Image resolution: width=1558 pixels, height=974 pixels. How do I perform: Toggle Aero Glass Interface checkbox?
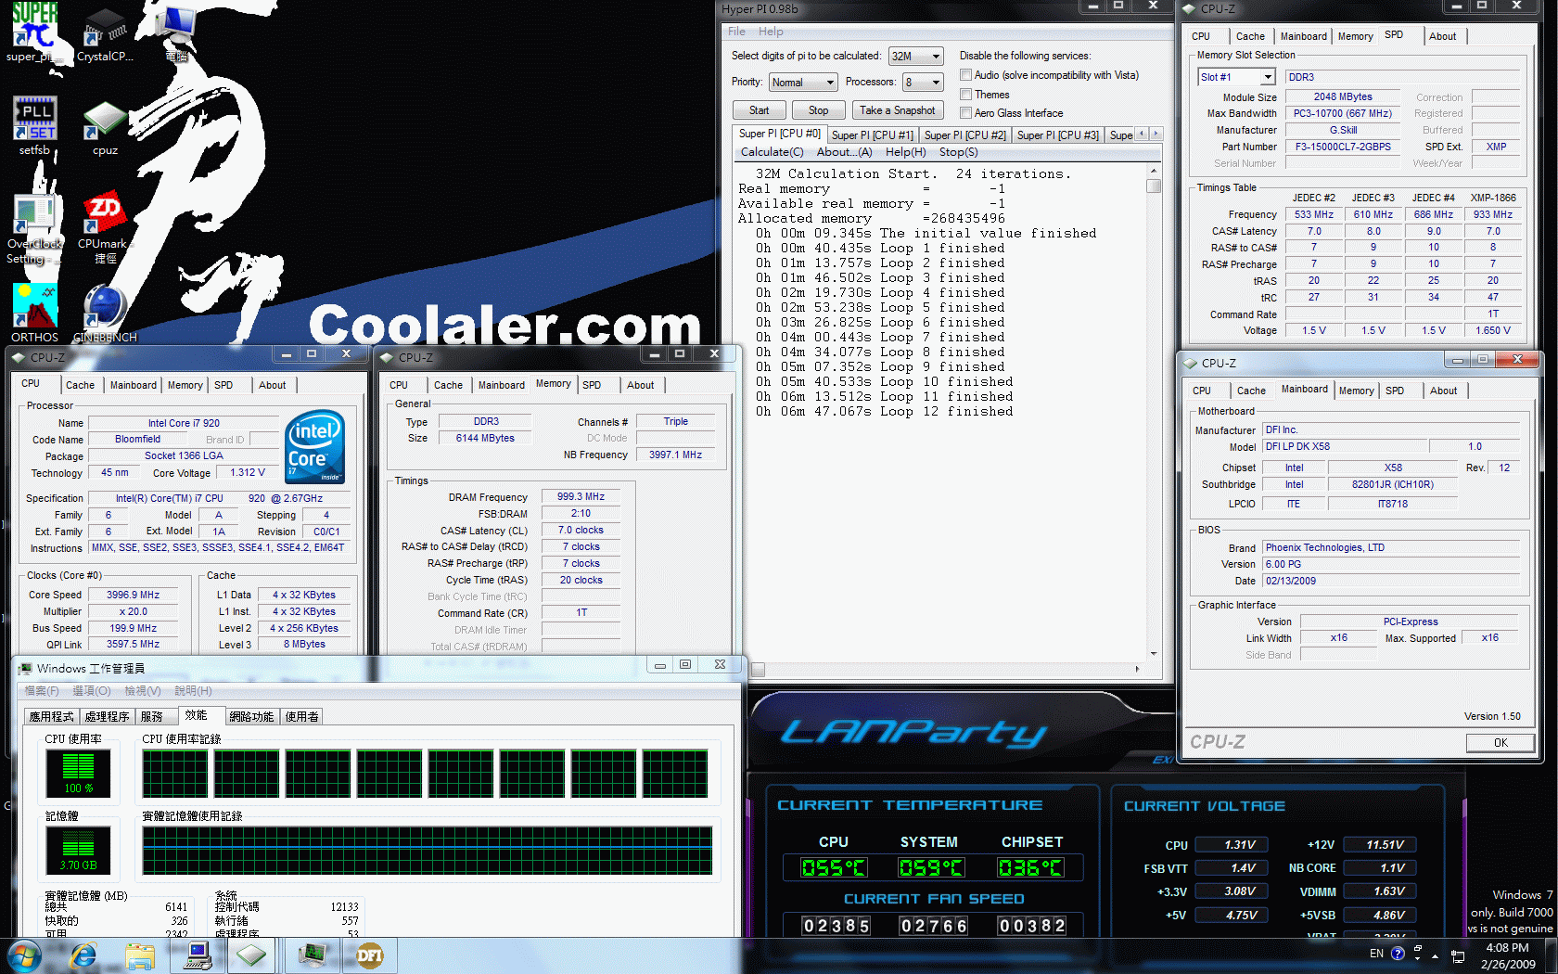pyautogui.click(x=965, y=113)
